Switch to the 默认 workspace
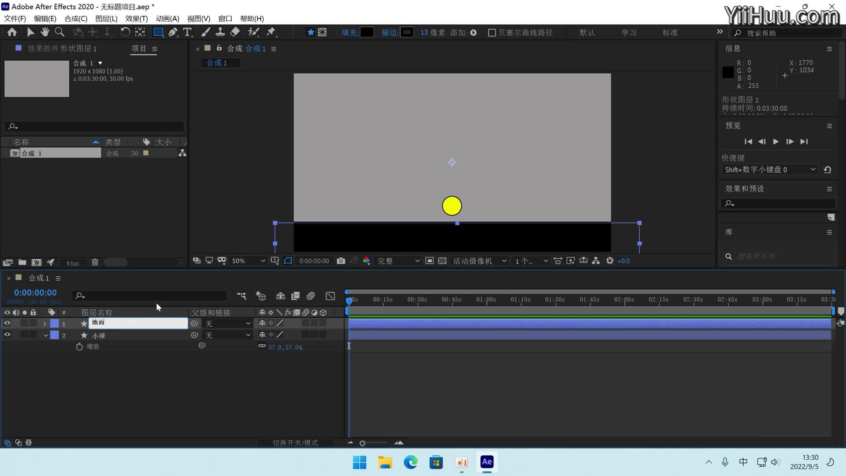 pos(587,33)
